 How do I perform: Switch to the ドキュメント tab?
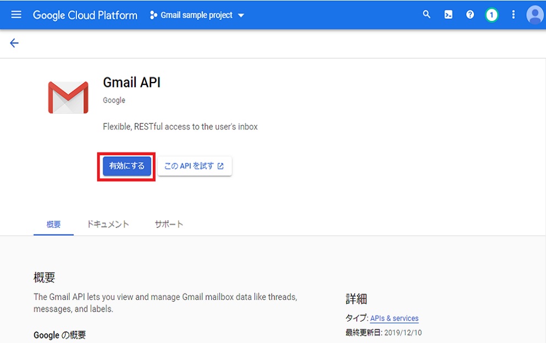(108, 224)
